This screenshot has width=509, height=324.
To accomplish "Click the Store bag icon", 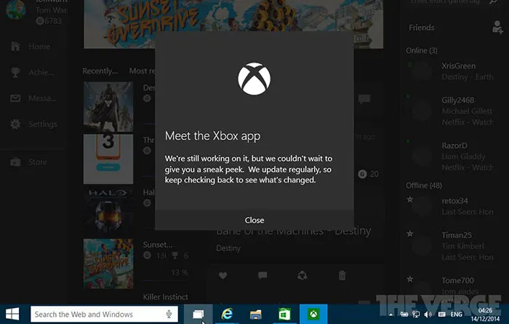I will coord(15,162).
